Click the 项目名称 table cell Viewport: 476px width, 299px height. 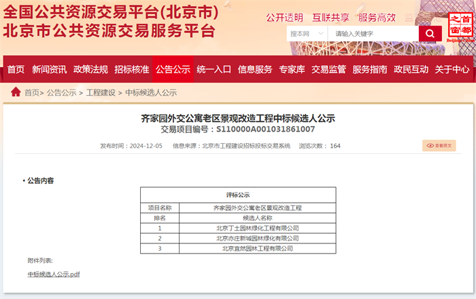(x=160, y=208)
